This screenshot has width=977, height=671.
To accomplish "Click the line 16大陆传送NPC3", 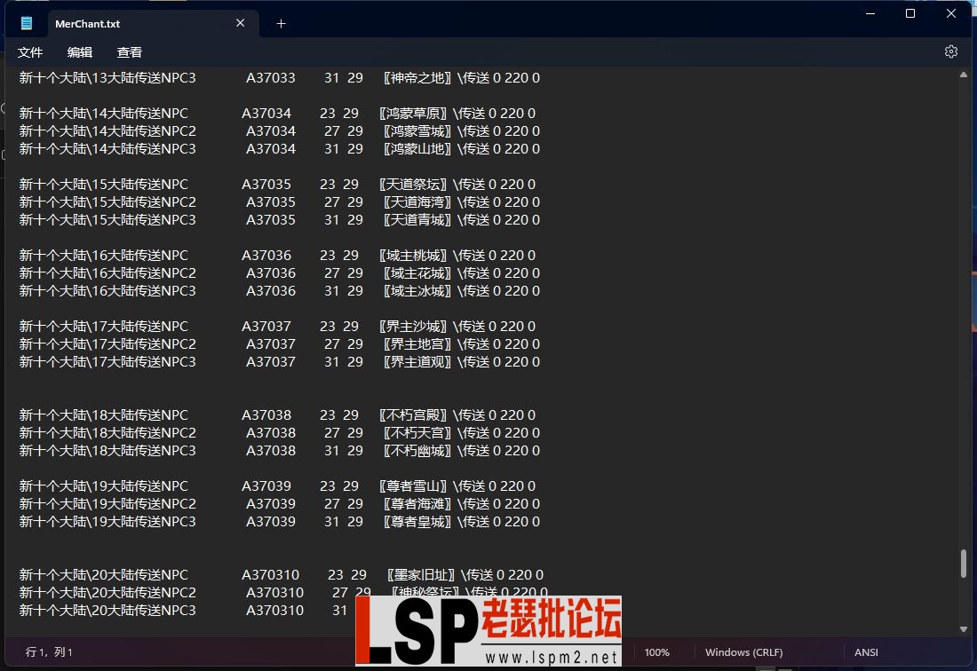I will [279, 291].
